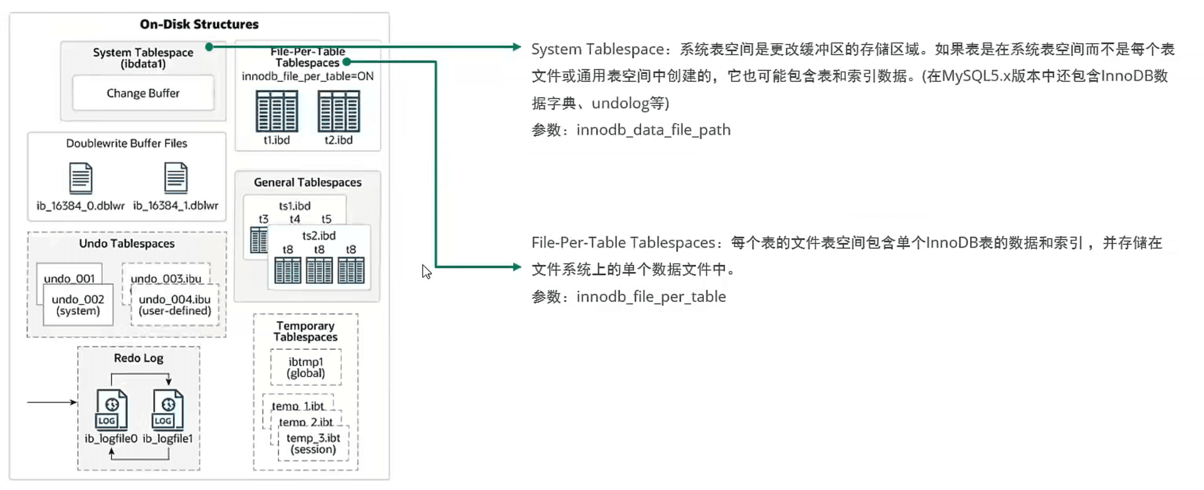Click the 'System Tablespace：' description heading on the right
Screen dimensions: 1204x490
601,50
